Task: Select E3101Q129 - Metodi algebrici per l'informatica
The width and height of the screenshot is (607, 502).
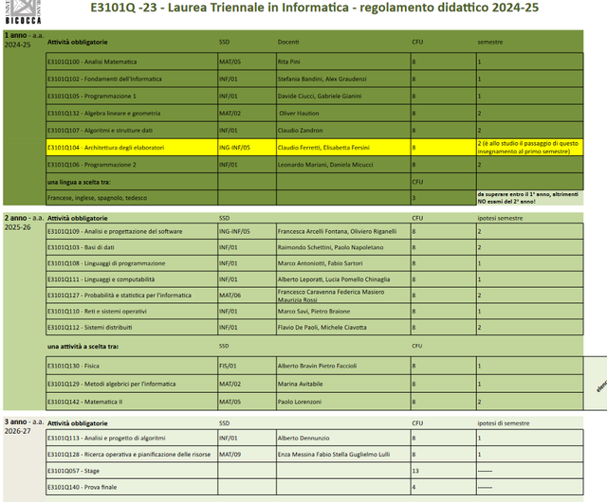Action: click(132, 384)
